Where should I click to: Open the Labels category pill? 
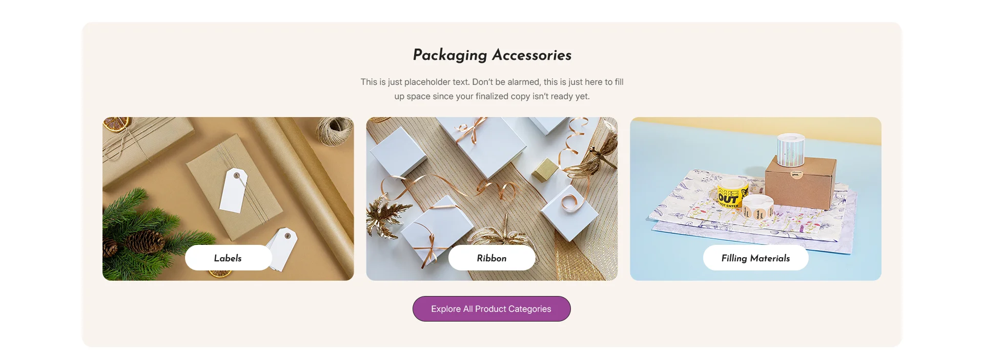coord(228,258)
